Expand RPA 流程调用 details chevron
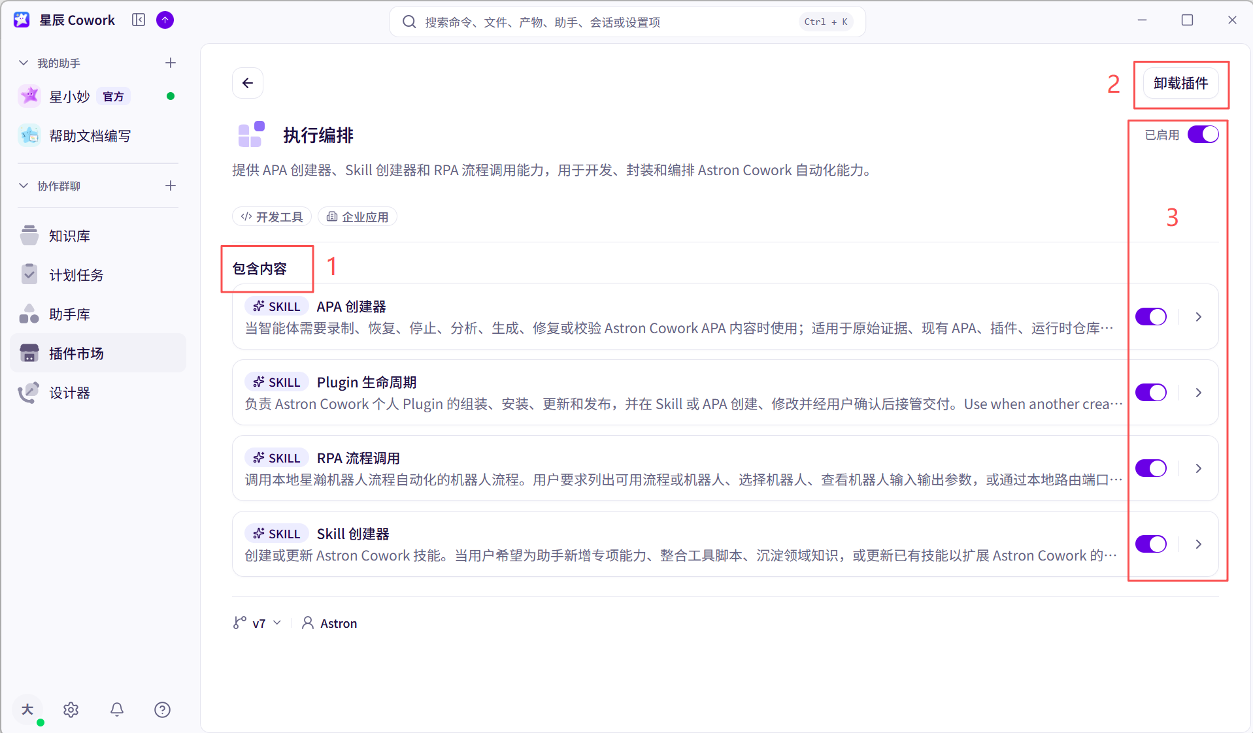This screenshot has width=1253, height=733. (1199, 468)
